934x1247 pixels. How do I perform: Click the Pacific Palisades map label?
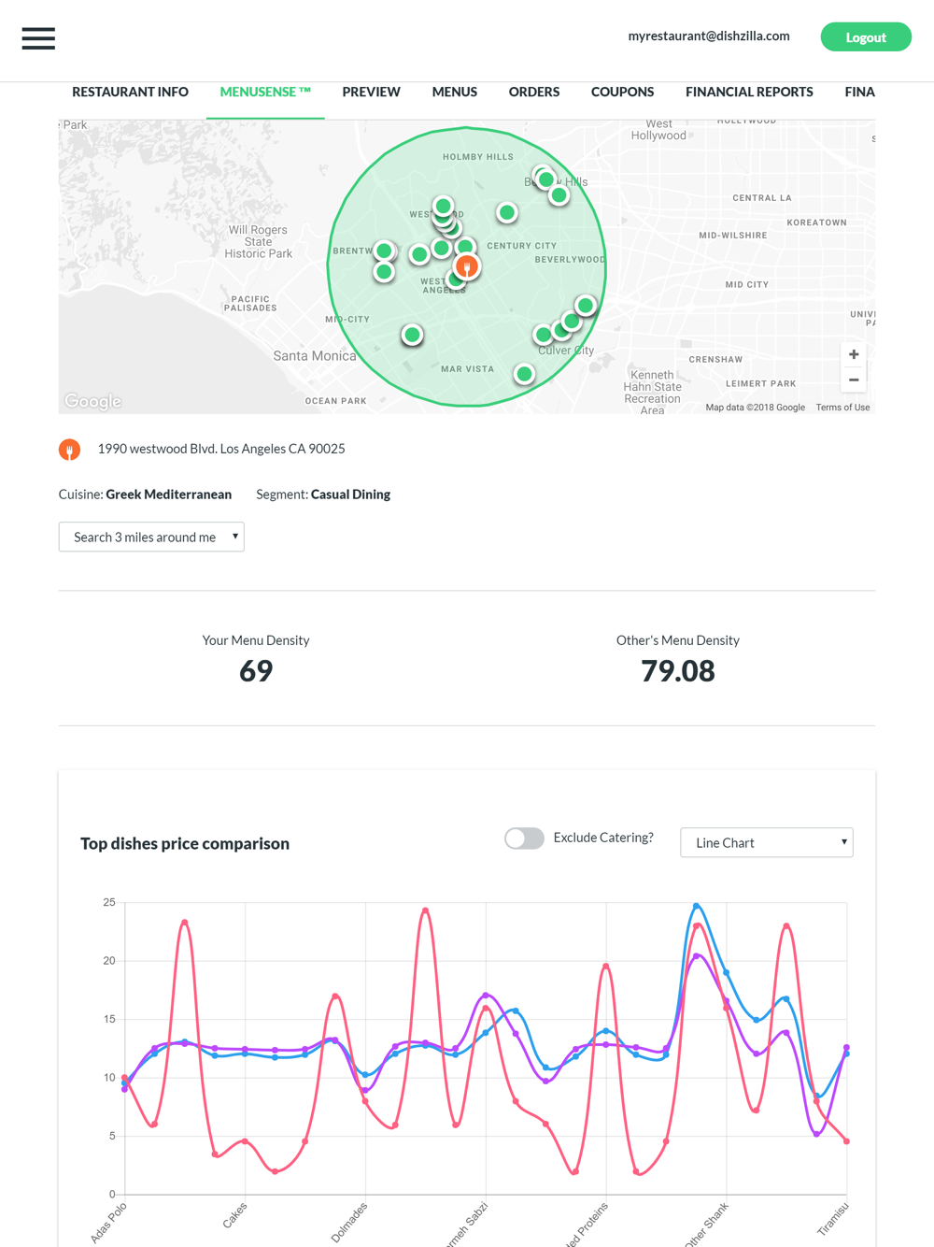(250, 303)
